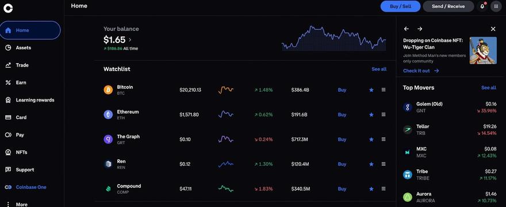This screenshot has width=506, height=207.
Task: Click Tellor price $19.26
Action: 490,127
